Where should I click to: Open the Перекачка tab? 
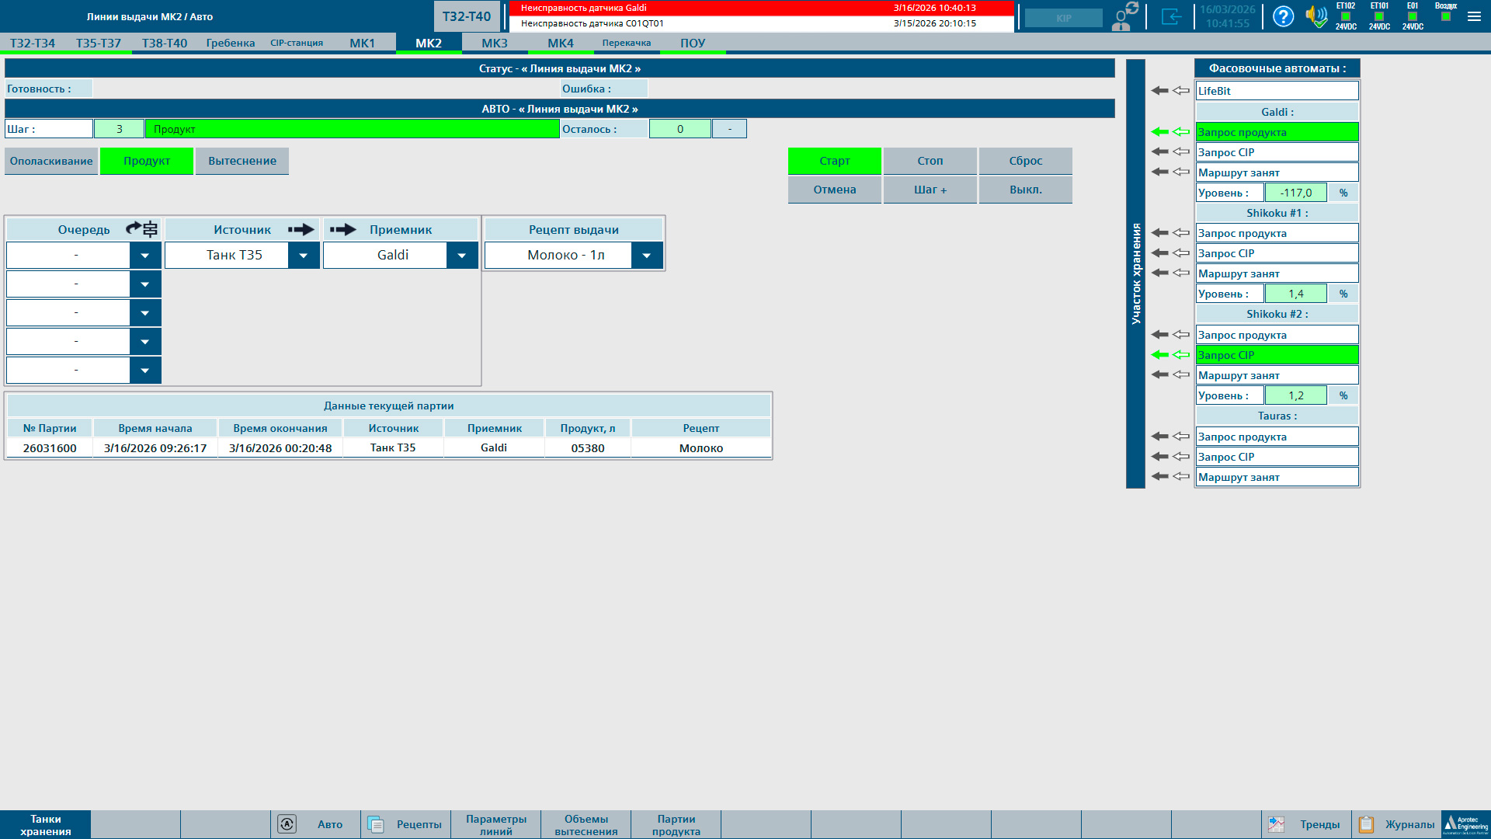point(627,43)
